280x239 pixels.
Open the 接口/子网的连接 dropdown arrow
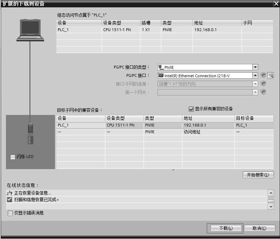coord(255,84)
